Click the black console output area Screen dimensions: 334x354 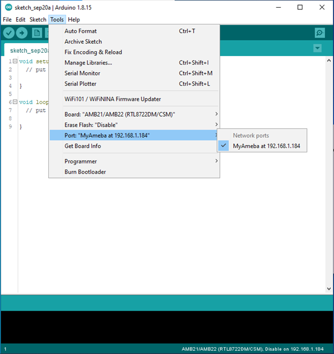pos(167,327)
